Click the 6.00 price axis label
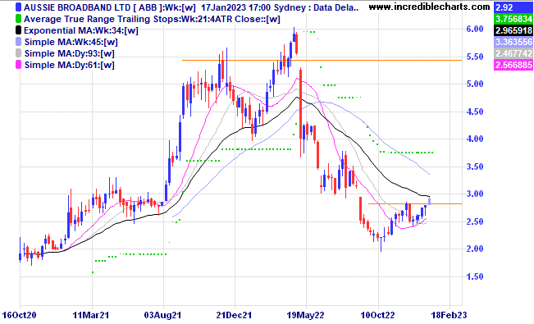The width and height of the screenshot is (534, 324). (x=475, y=29)
